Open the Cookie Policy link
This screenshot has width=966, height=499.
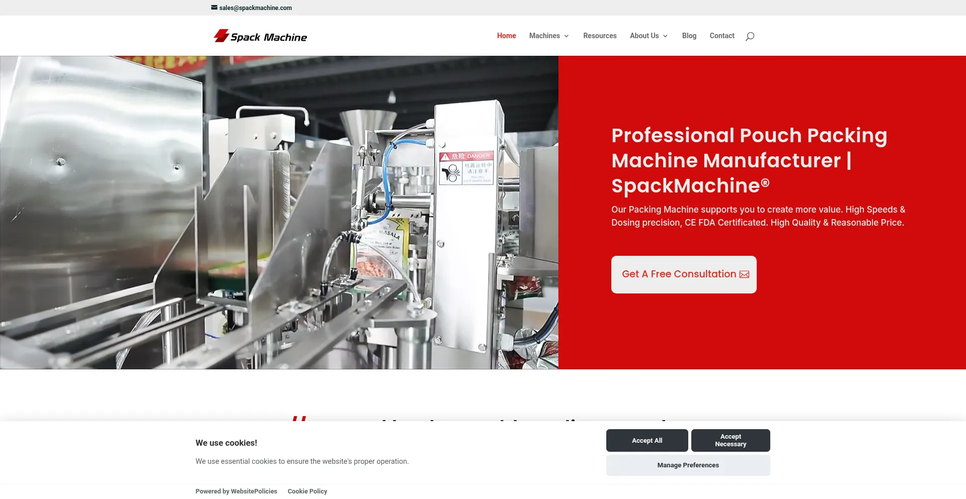[x=307, y=491]
